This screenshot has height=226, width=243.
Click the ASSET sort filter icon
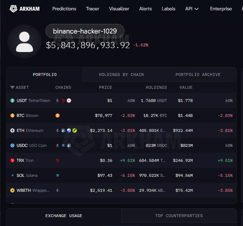click(x=12, y=87)
